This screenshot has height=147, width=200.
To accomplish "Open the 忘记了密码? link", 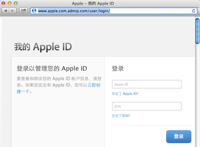I will pos(121,116).
